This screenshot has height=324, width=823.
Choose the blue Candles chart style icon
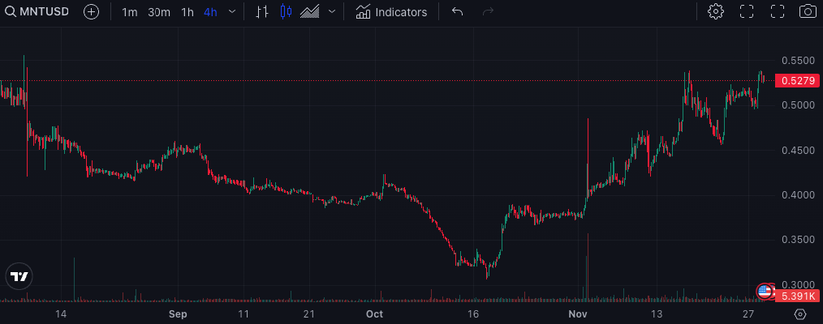coord(286,11)
